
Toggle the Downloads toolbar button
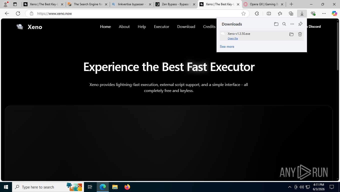[302, 13]
